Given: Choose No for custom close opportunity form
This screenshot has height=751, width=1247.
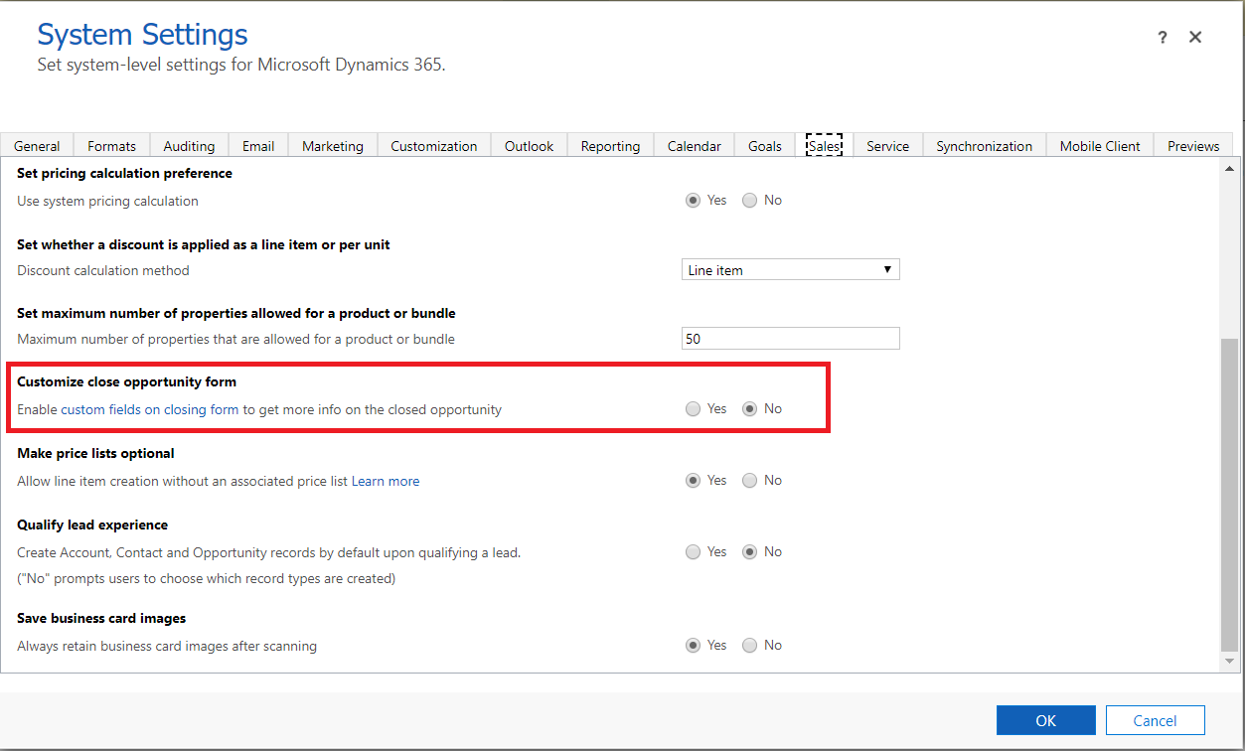Looking at the screenshot, I should 750,409.
